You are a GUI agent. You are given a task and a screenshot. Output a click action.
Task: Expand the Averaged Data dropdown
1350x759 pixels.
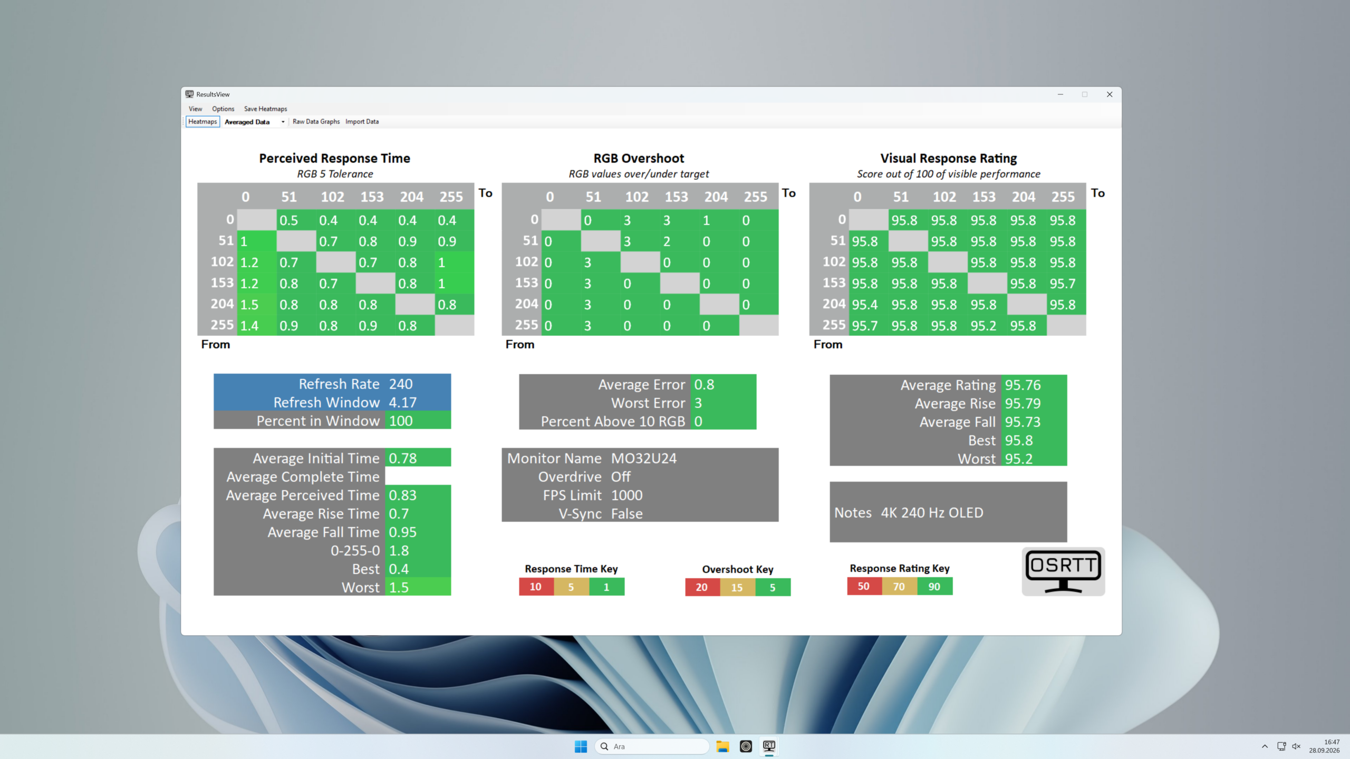283,122
